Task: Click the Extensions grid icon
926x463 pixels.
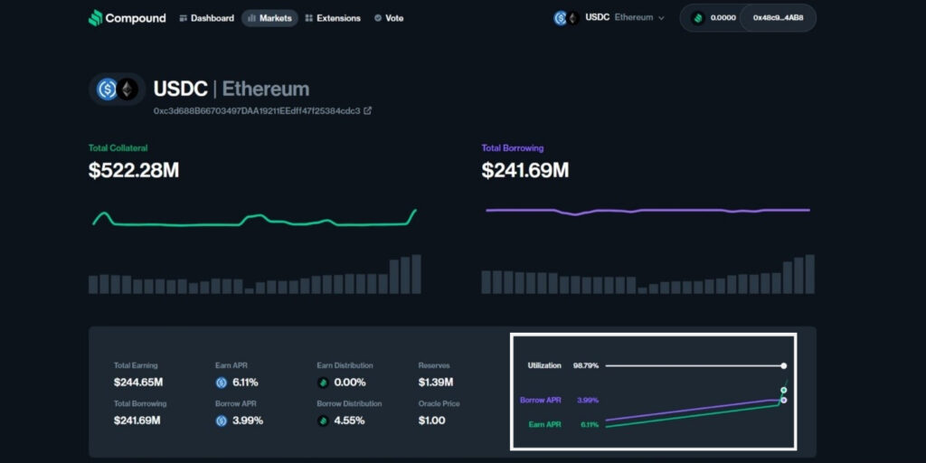Action: pos(309,18)
